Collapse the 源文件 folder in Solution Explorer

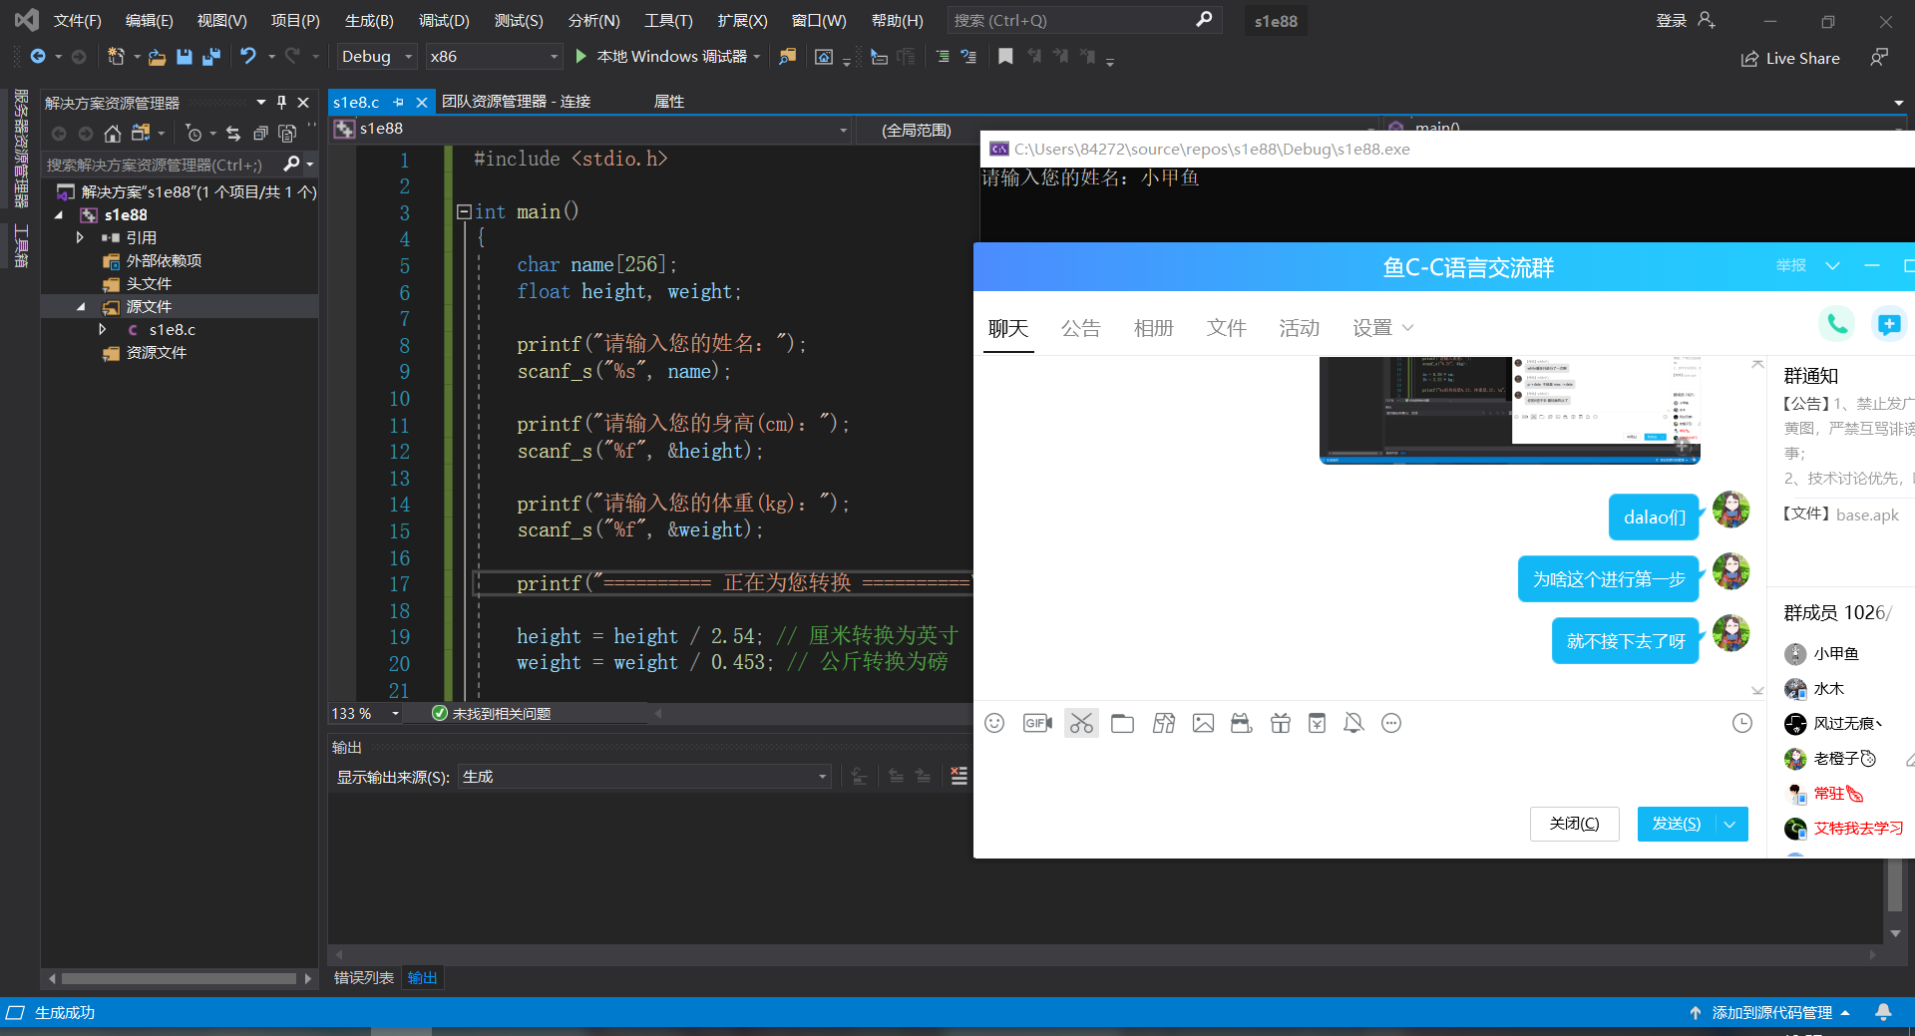tap(82, 306)
